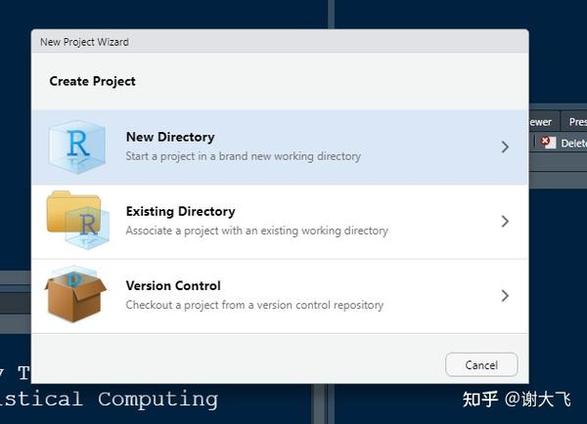Click the Version Control box icon
This screenshot has height=424, width=587.
[x=74, y=294]
